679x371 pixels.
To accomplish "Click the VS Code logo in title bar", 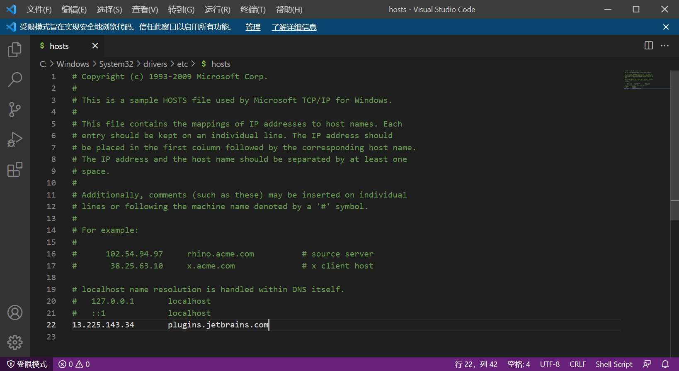I will click(11, 9).
